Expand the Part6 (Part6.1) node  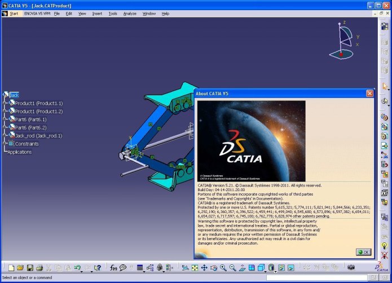(x=5, y=119)
